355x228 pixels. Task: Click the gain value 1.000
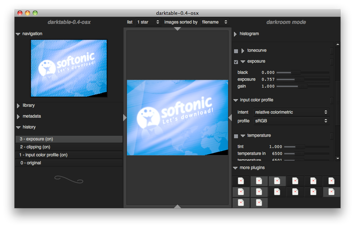click(x=268, y=86)
